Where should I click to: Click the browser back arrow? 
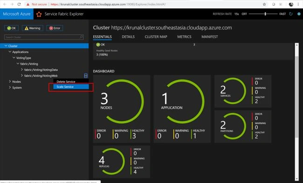(x=5, y=4)
